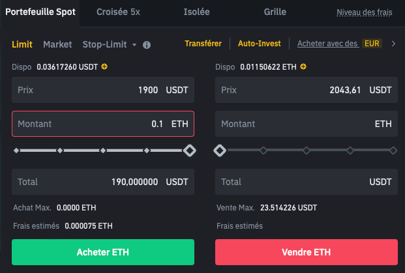Switch to the Isolée tab
405x273 pixels.
tap(196, 12)
